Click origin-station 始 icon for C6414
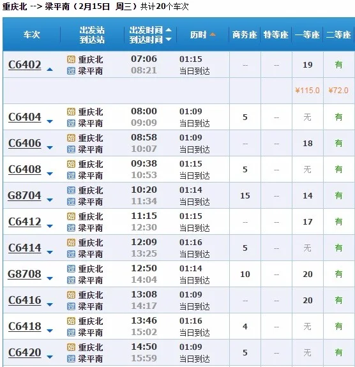The image size is (355, 367). tap(71, 243)
